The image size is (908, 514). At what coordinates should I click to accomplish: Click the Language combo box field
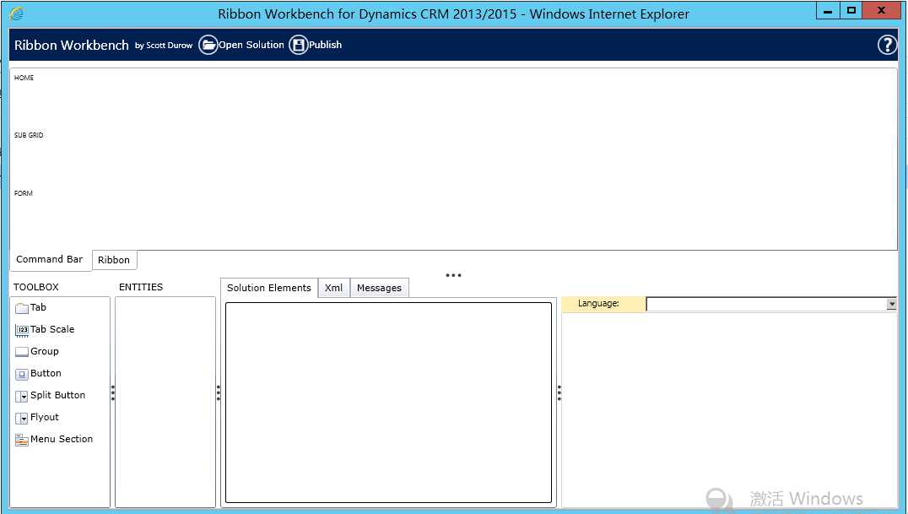point(770,304)
